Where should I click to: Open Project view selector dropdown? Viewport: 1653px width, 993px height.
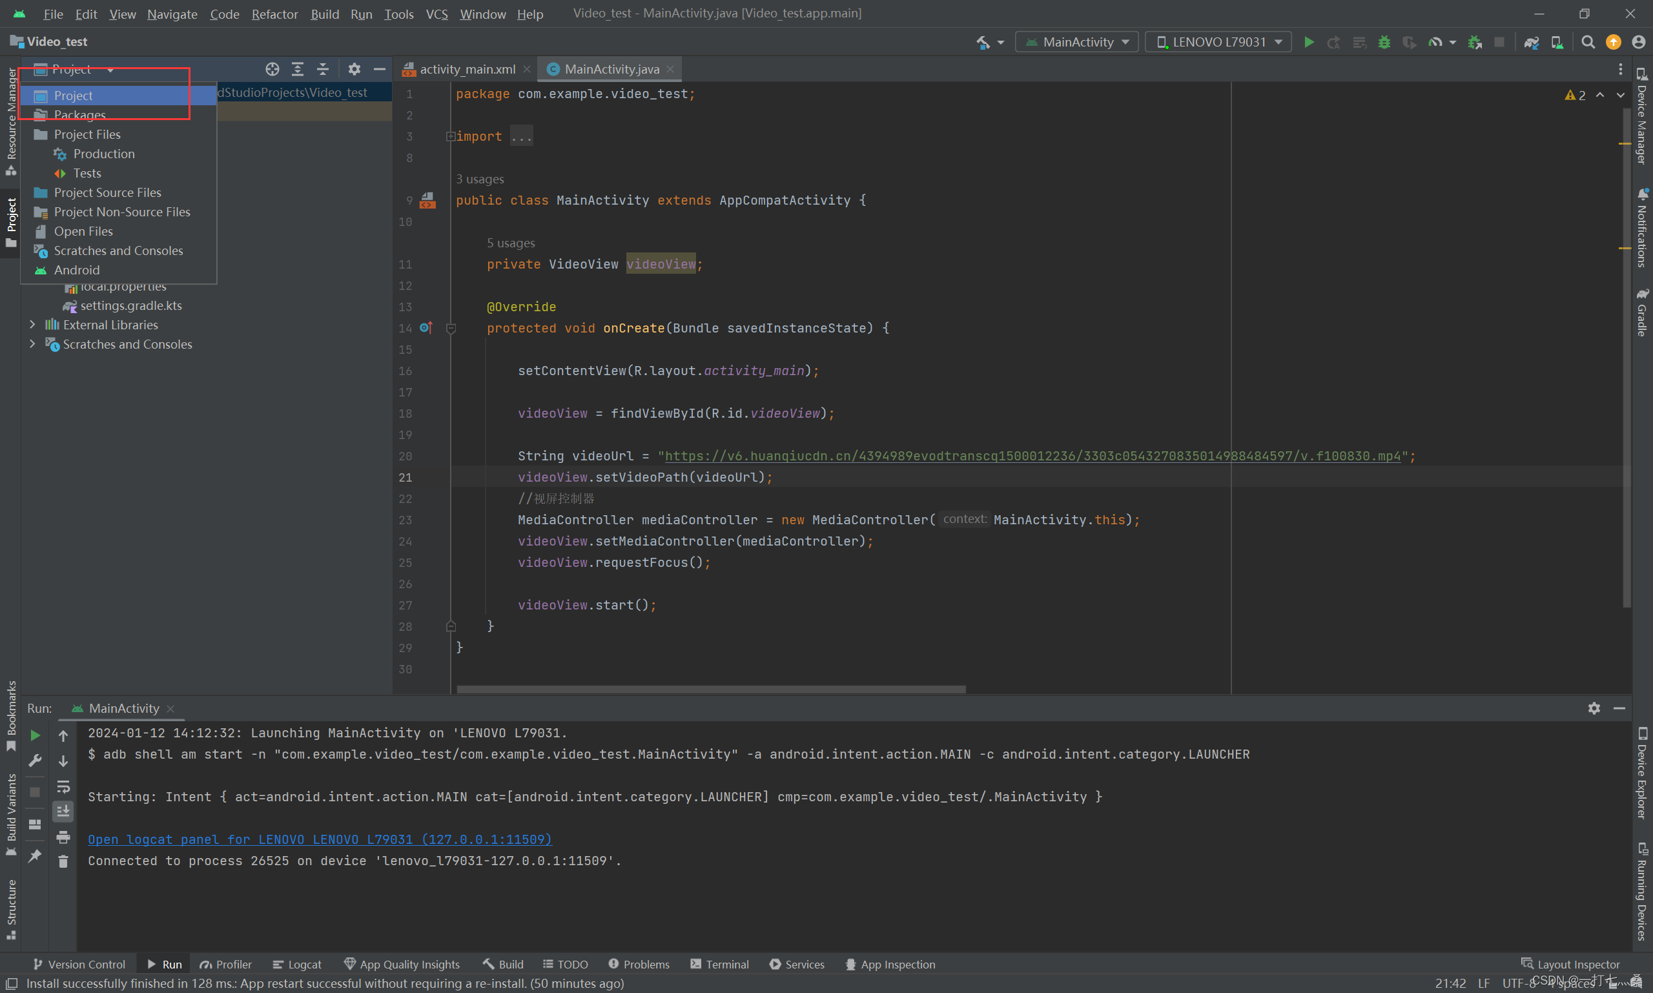coord(73,69)
